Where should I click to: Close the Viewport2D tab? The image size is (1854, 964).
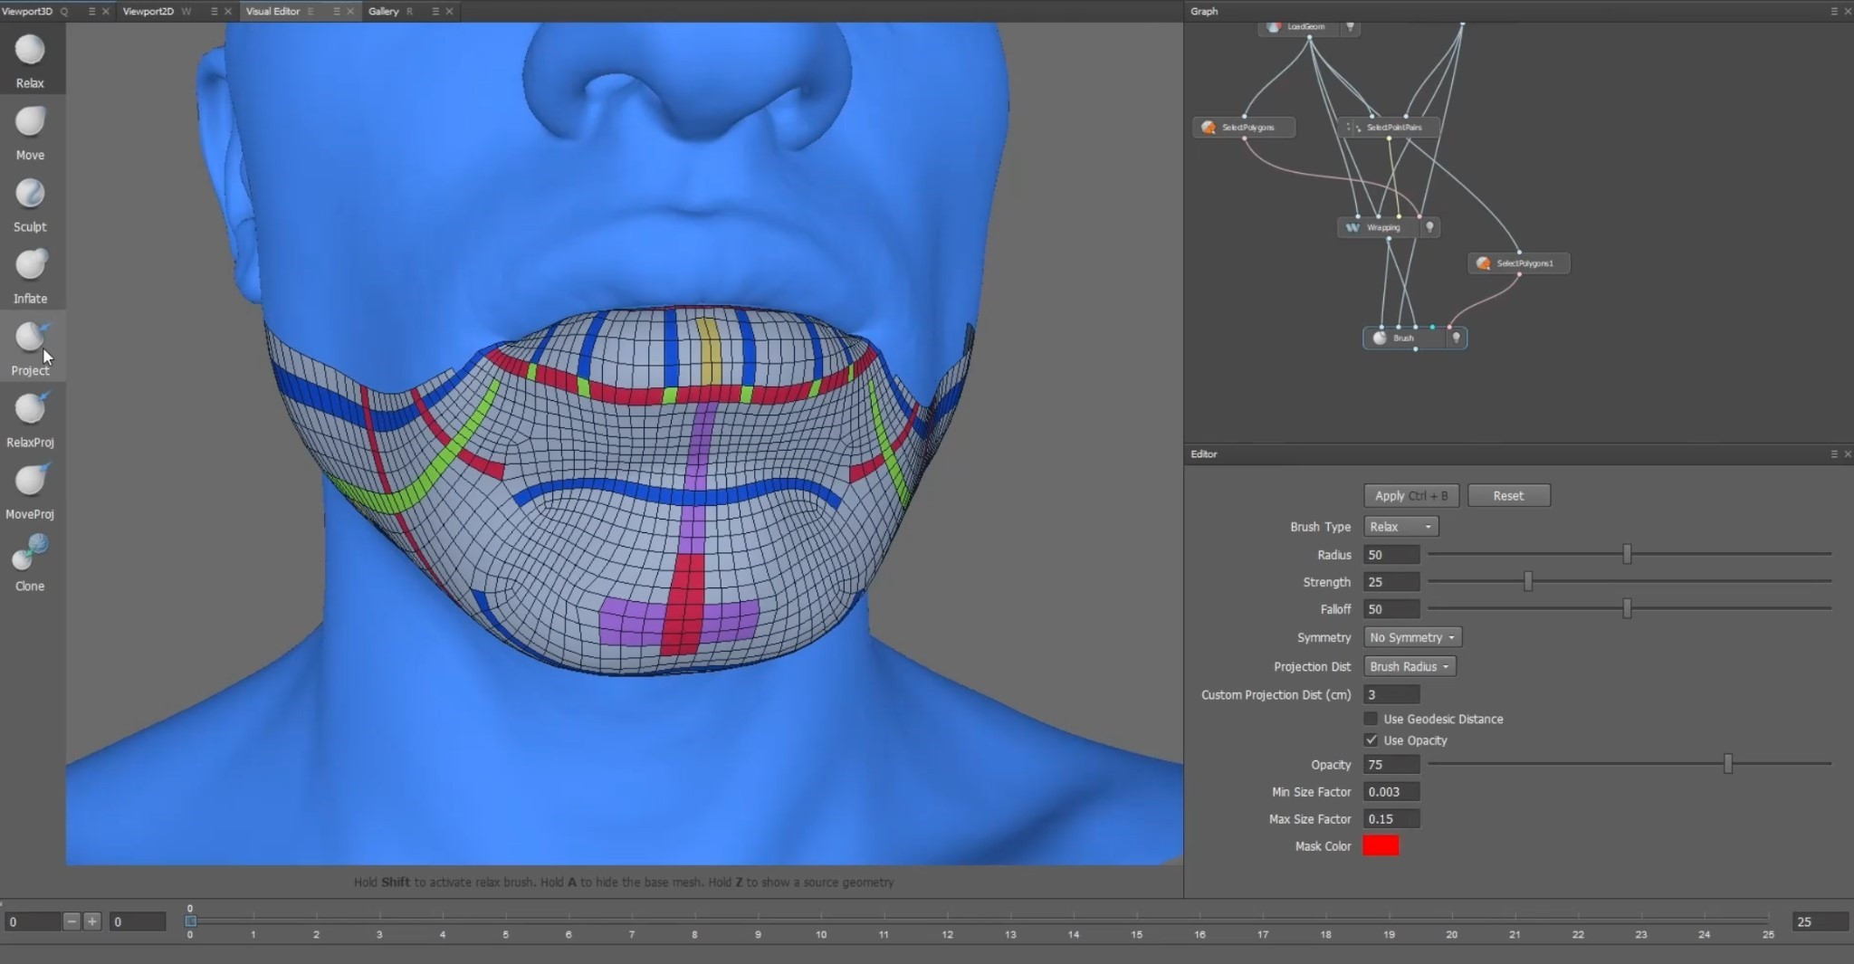227,12
